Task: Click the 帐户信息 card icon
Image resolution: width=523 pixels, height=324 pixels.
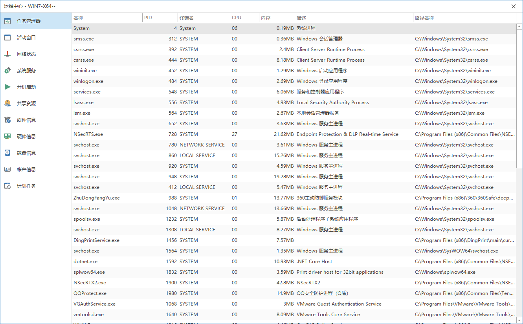Action: pyautogui.click(x=7, y=170)
